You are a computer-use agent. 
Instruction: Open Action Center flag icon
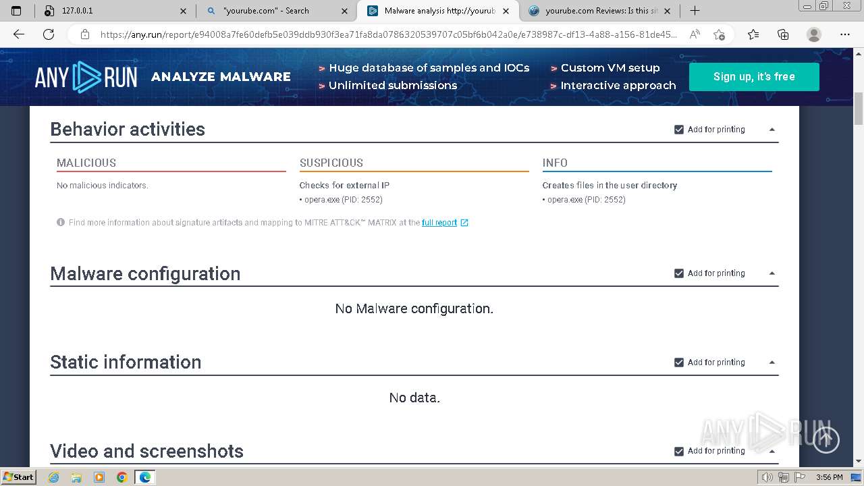pyautogui.click(x=799, y=477)
